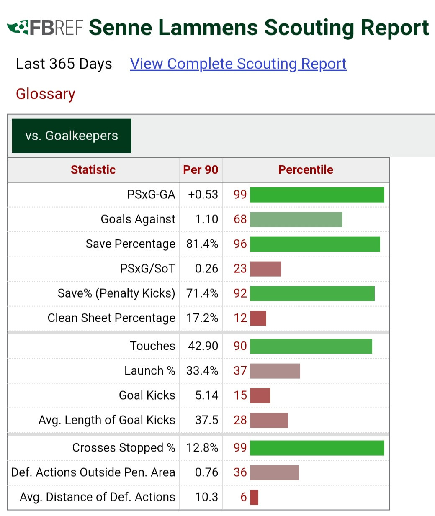Click the Save Percentage statistic label
The image size is (435, 516).
tap(130, 244)
